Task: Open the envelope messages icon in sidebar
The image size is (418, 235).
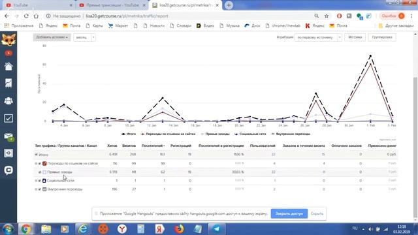Action: (8, 136)
